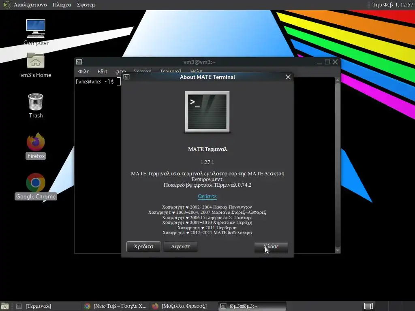The height and width of the screenshot is (311, 415).
Task: Open the Computer desktop icon
Action: (36, 32)
